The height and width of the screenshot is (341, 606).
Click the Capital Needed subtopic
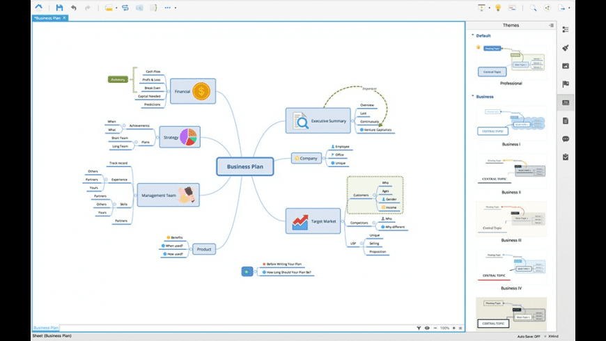coord(149,96)
